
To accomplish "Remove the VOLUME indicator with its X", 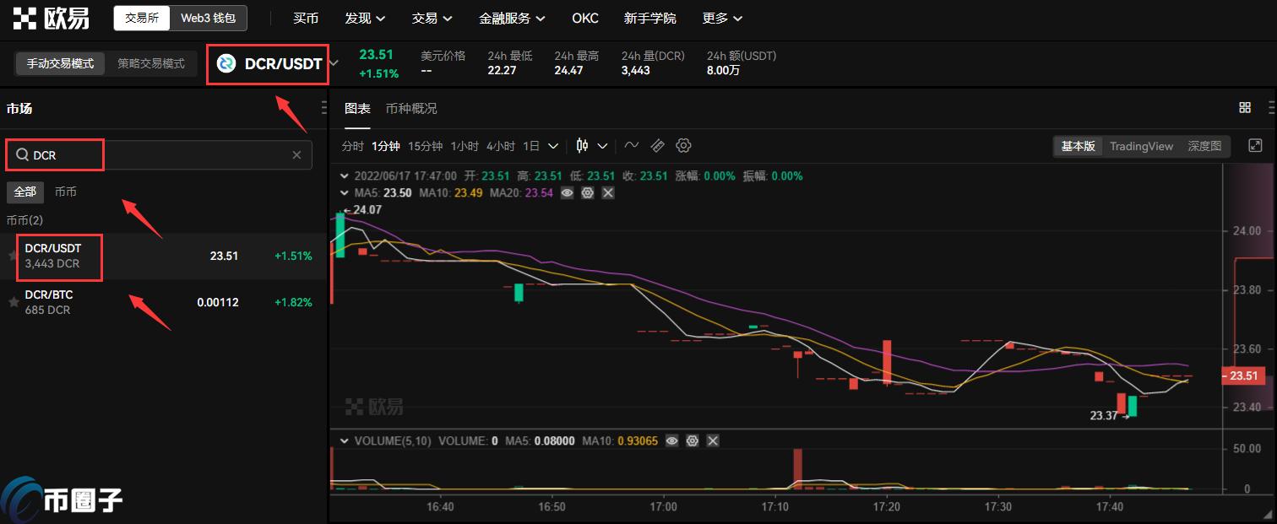I will click(x=713, y=440).
